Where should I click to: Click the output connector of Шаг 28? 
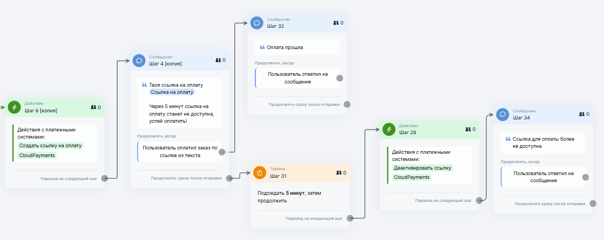pos(479,200)
